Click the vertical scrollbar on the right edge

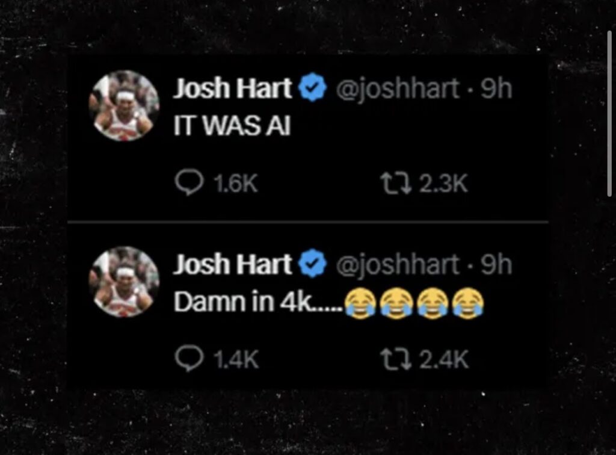[610, 114]
